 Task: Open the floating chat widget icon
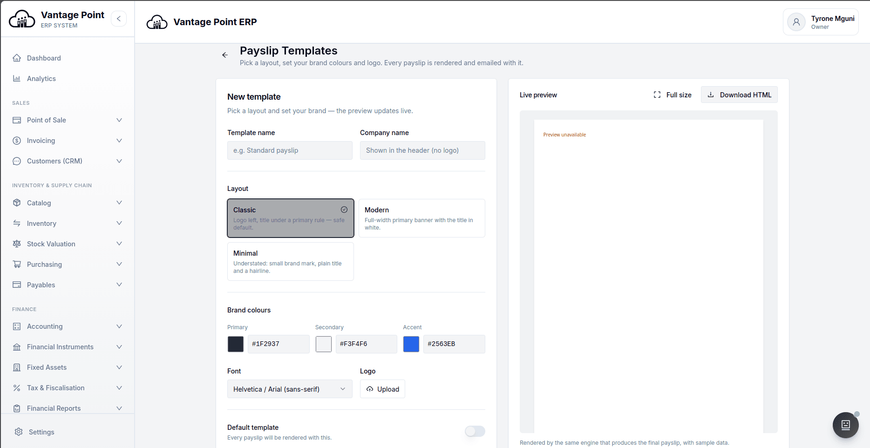click(845, 425)
